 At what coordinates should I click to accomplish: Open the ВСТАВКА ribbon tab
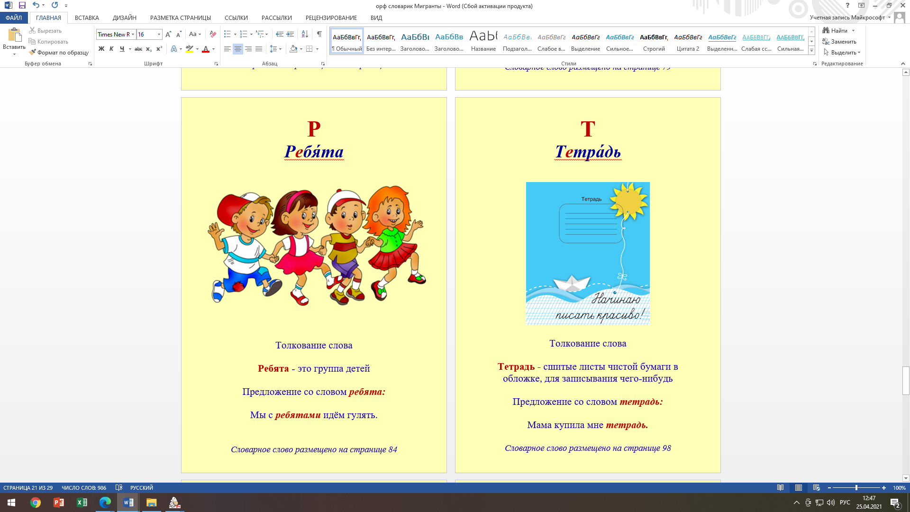[87, 18]
